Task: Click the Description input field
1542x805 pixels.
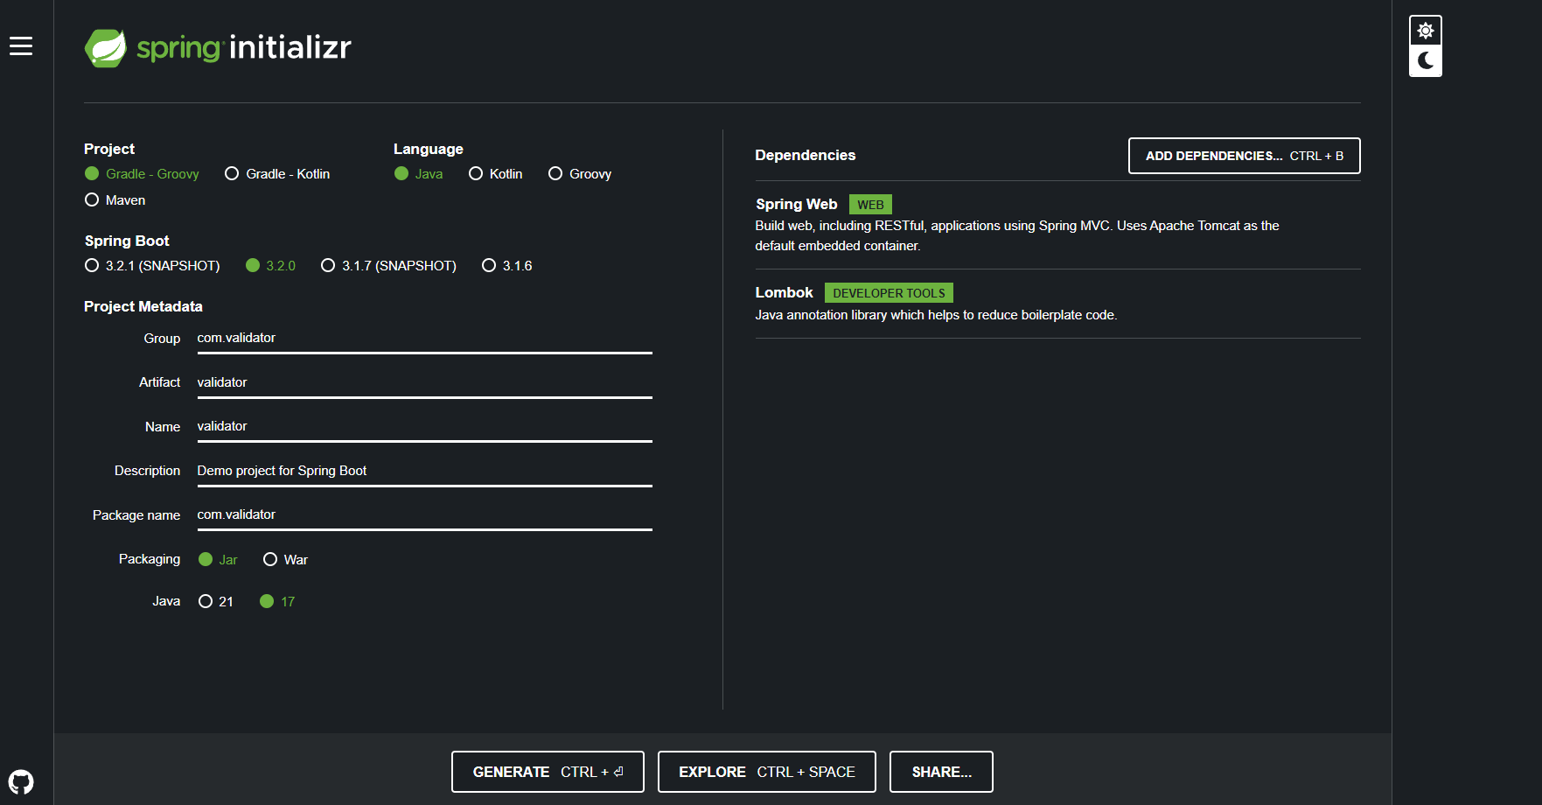Action: 424,472
